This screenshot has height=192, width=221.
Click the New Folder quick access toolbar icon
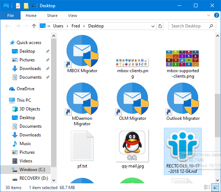[26, 6]
